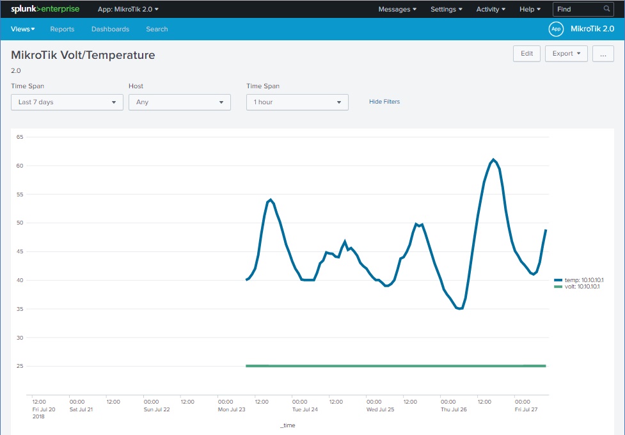Open the Help menu
625x435 pixels.
[530, 10]
